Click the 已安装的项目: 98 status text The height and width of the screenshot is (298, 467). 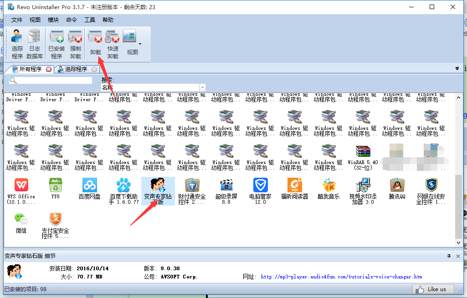click(26, 289)
